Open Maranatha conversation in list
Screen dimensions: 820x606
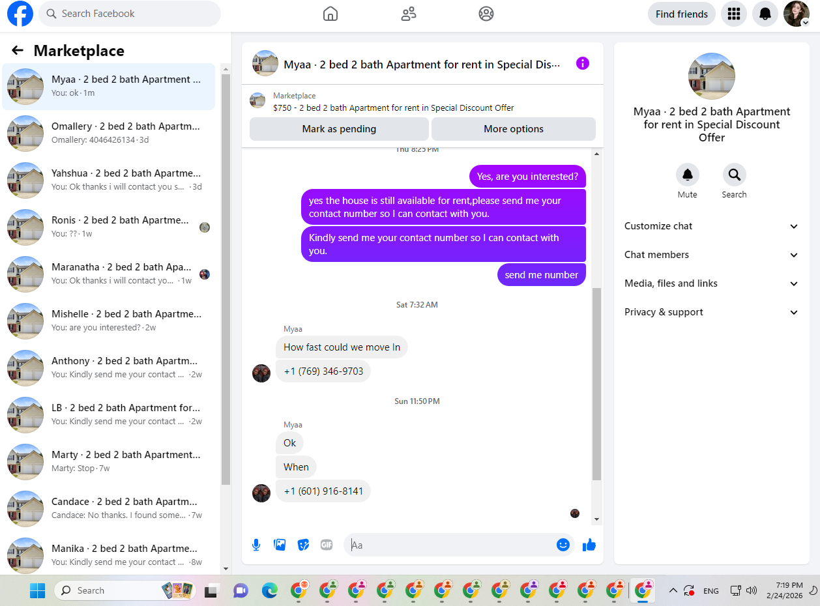click(109, 274)
